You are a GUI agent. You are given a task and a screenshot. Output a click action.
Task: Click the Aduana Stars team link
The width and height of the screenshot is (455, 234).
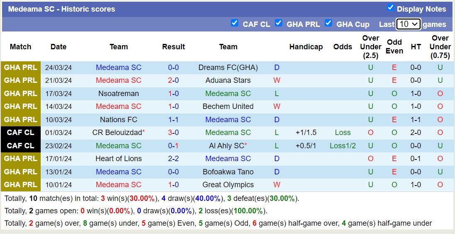point(228,80)
